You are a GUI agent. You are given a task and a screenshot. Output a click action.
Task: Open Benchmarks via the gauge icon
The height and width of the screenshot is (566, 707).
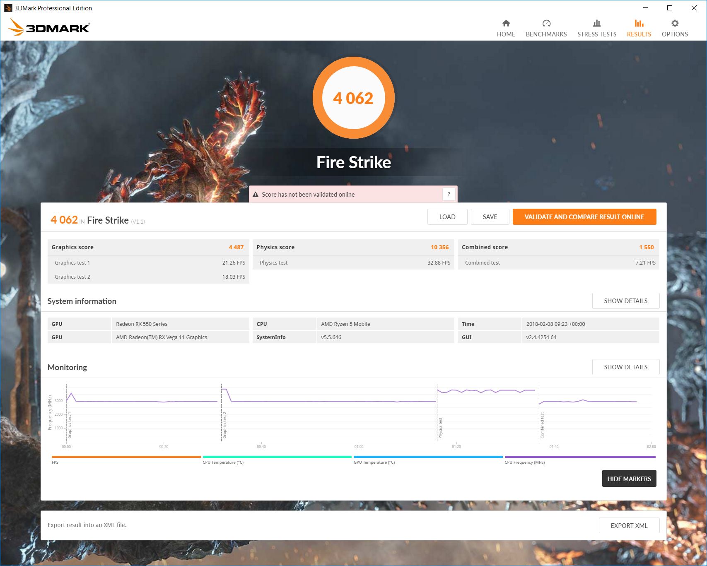click(x=546, y=23)
